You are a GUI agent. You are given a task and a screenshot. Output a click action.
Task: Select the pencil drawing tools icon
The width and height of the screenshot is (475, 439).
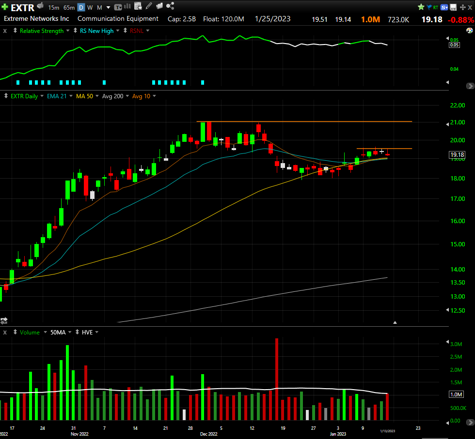tap(149, 6)
